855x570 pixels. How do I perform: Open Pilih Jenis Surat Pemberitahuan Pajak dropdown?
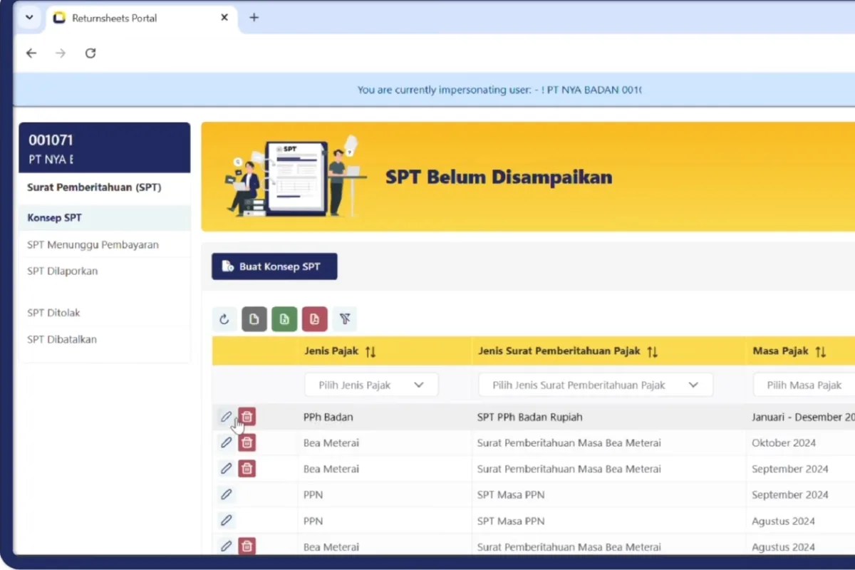pos(595,385)
